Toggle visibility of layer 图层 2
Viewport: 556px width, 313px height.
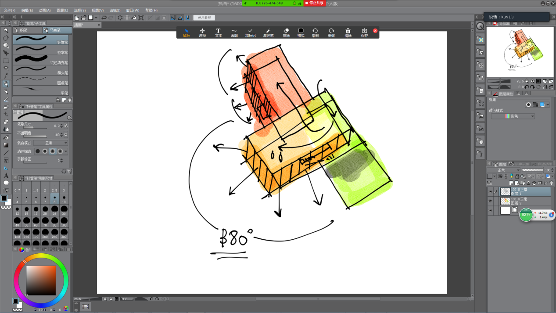tap(490, 201)
